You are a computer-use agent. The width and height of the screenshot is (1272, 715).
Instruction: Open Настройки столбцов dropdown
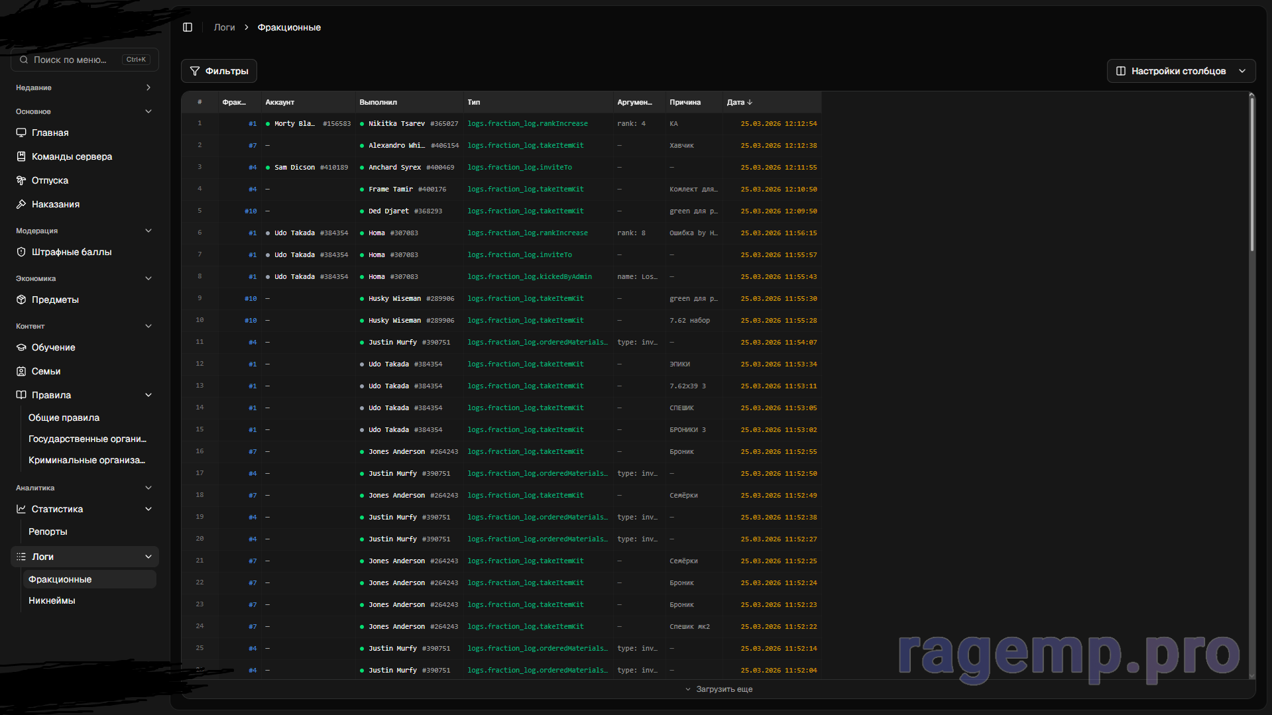click(x=1181, y=71)
